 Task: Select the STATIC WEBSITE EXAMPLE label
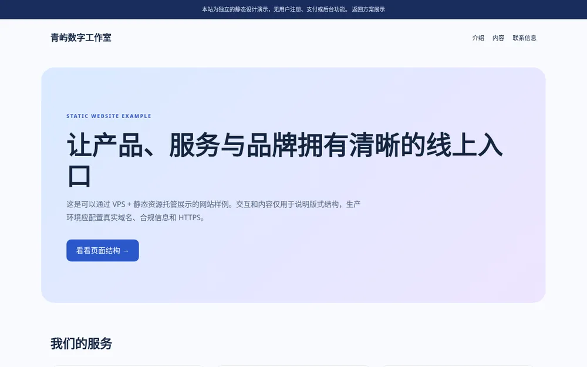109,116
